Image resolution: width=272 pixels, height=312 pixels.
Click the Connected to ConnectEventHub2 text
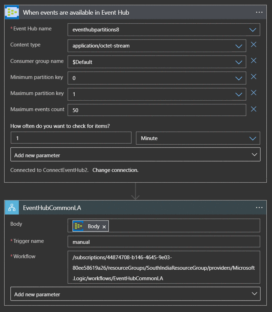point(49,170)
